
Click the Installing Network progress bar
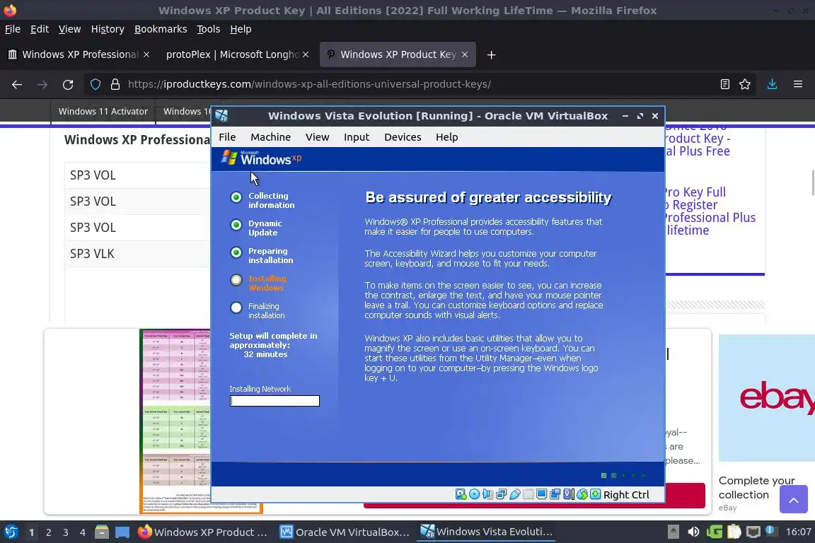tap(274, 401)
